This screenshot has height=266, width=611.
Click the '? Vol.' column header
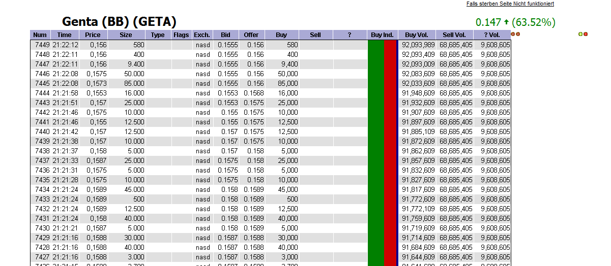(x=492, y=35)
